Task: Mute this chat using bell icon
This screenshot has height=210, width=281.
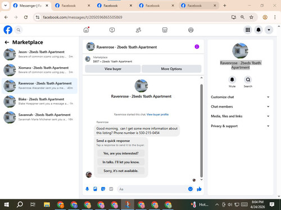Action: click(232, 80)
